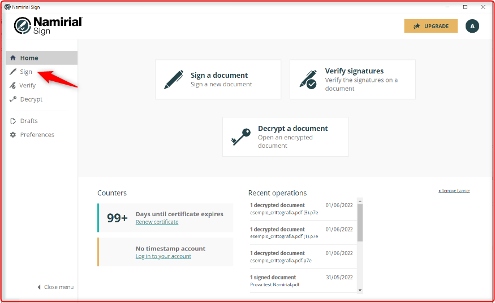495x303 pixels.
Task: Click the Namirial Sign logo
Action: (x=48, y=25)
